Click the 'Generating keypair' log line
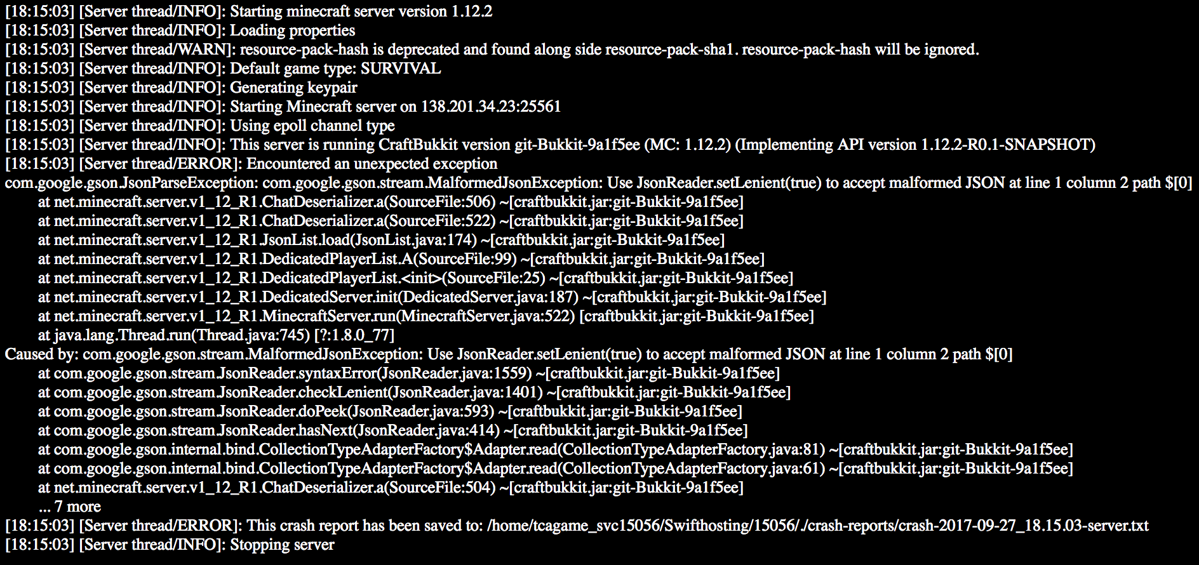1199x565 pixels. click(x=181, y=88)
